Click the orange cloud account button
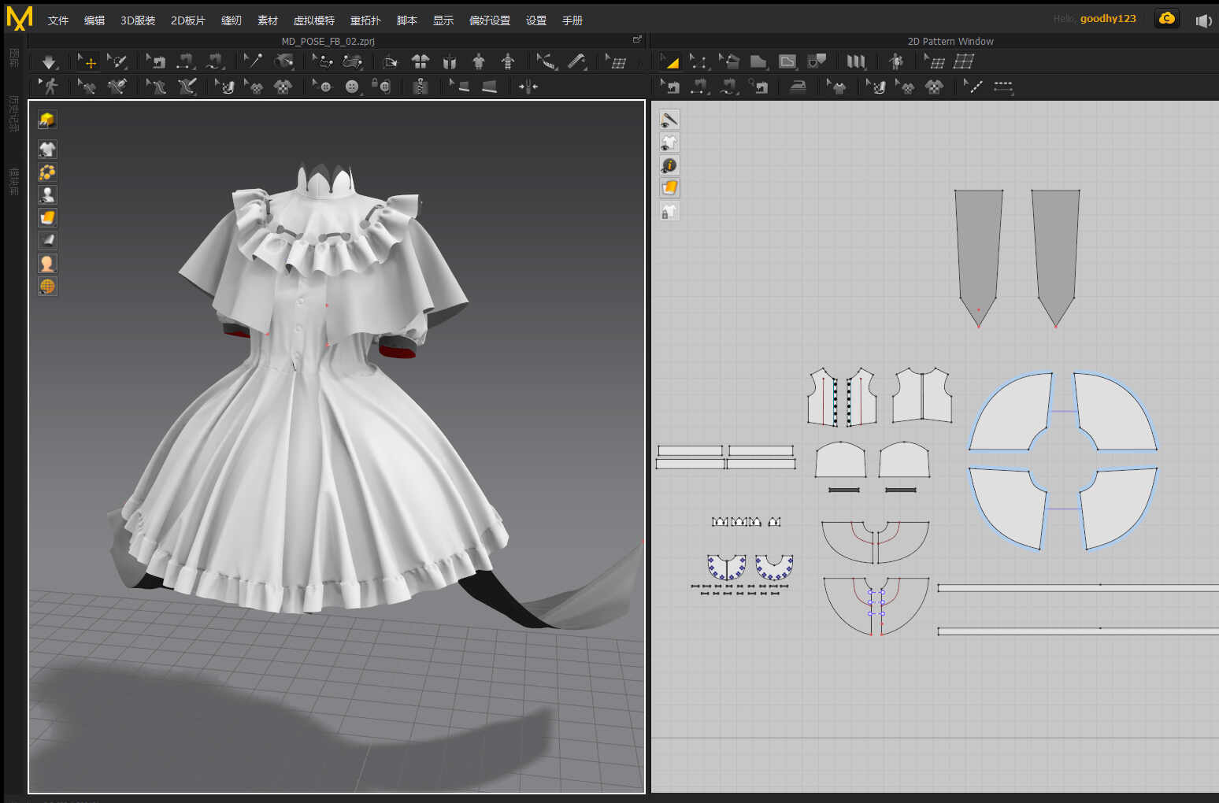1219x803 pixels. (1167, 18)
